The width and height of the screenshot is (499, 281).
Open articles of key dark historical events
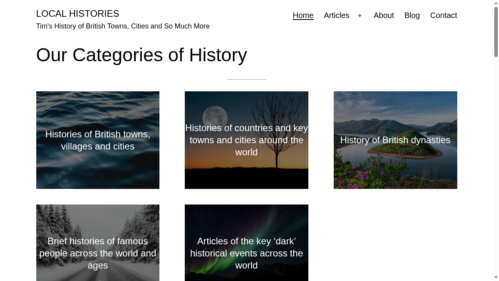[246, 253]
